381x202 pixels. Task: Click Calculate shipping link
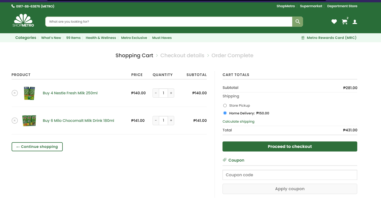pos(239,121)
